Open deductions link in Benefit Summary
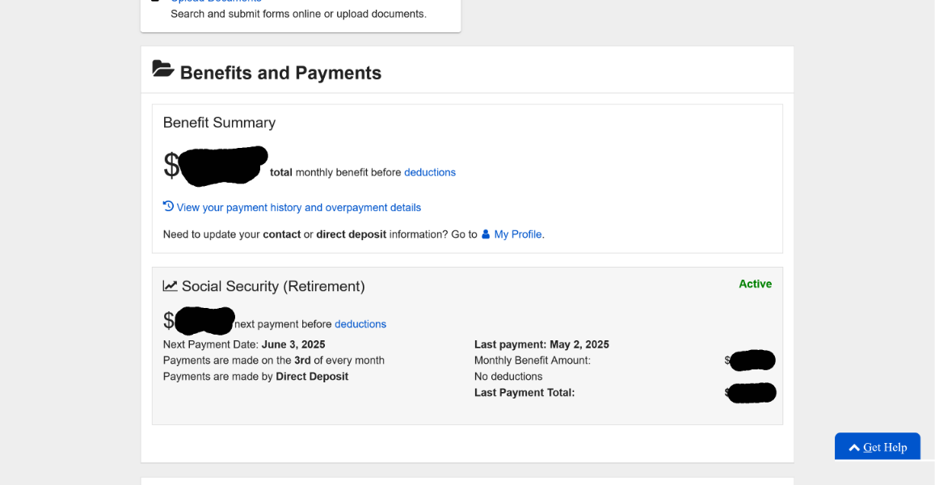 (x=430, y=172)
